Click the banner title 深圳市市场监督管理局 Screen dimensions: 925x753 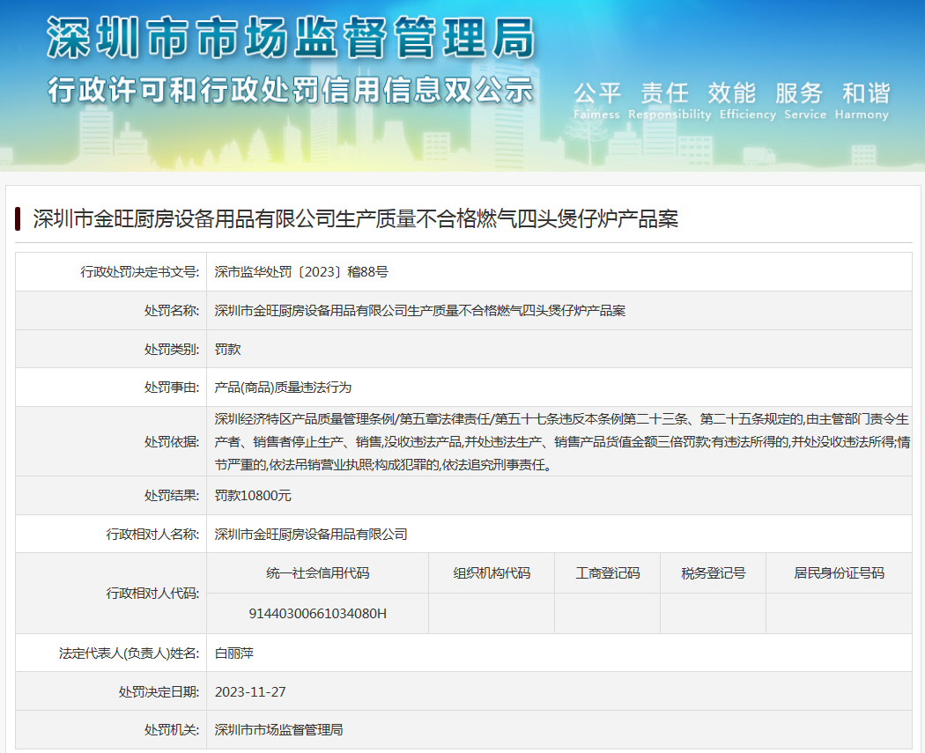(x=290, y=38)
